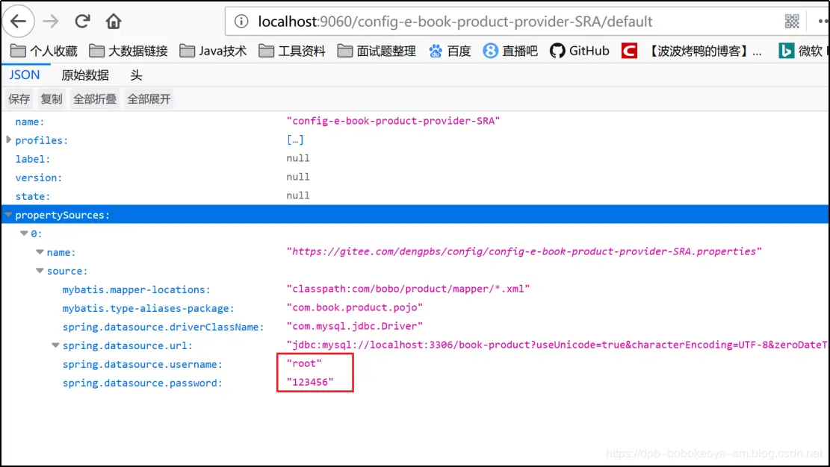Collapse the propertySources node
Image resolution: width=830 pixels, height=467 pixels.
(x=8, y=214)
